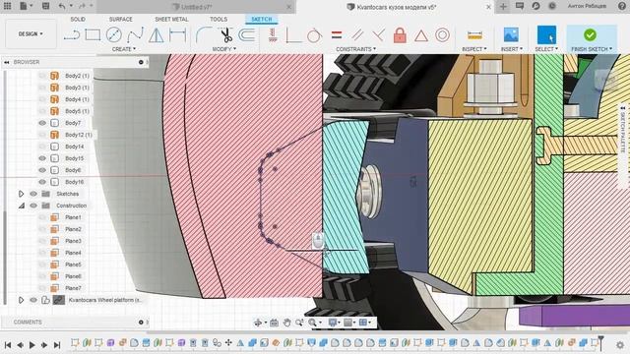This screenshot has width=630, height=354.
Task: Open the MODIFY dropdown menu
Action: [224, 49]
